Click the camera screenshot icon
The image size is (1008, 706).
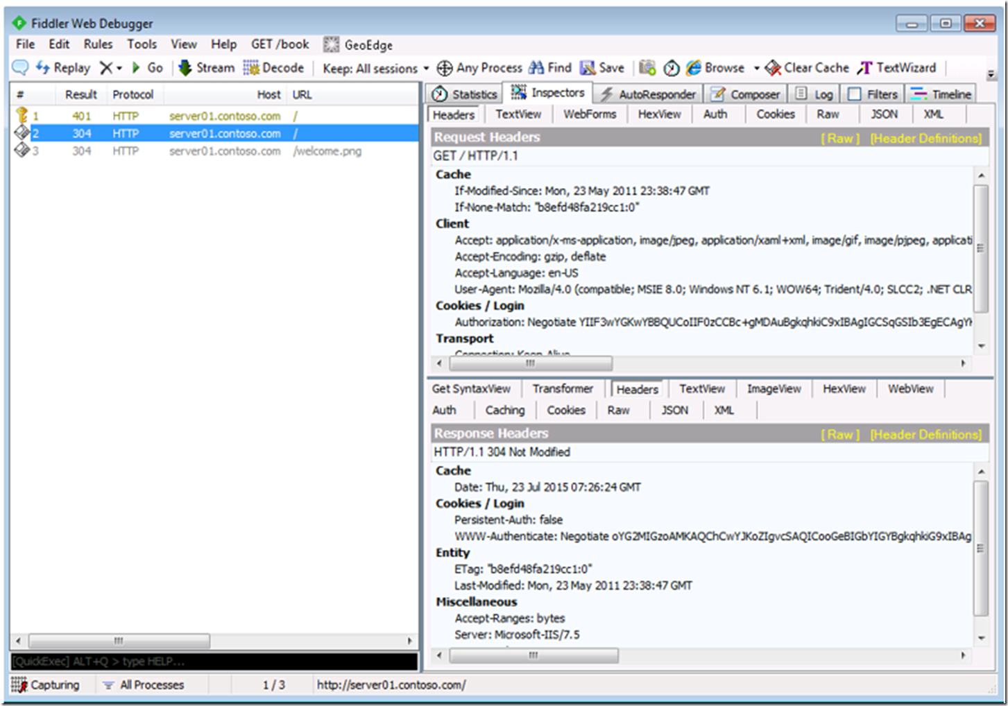647,68
